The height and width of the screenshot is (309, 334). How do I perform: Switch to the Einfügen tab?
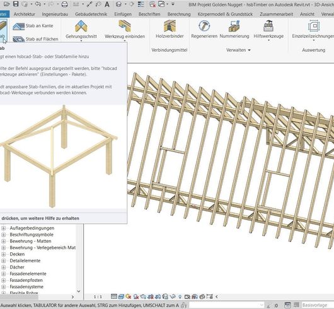(x=123, y=14)
